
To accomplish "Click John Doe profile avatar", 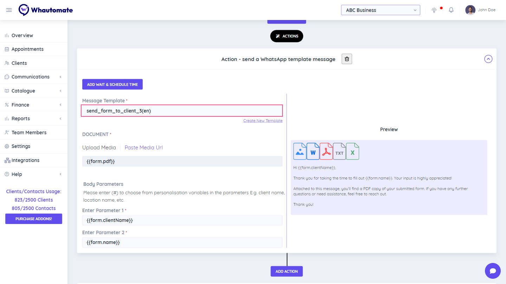I will (470, 10).
